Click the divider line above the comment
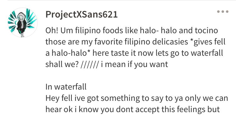 (122, 0)
